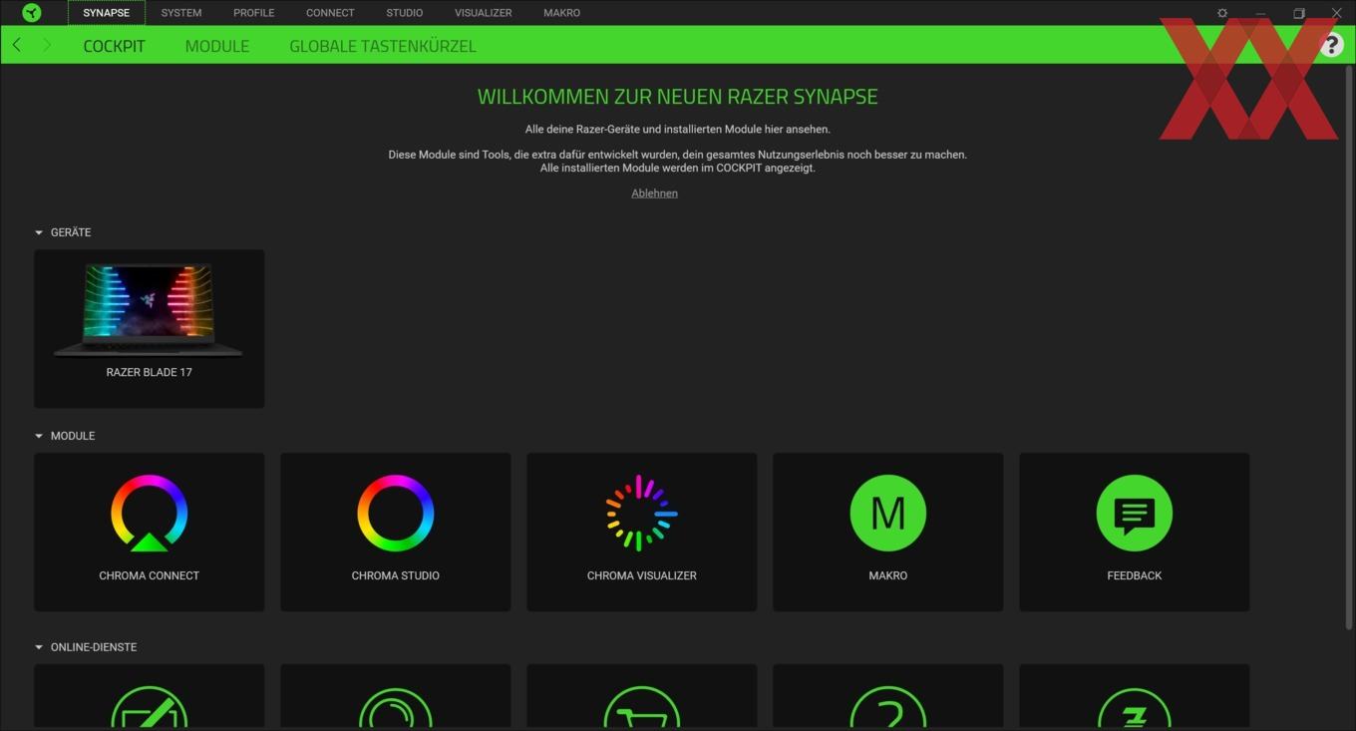The image size is (1356, 731).
Task: Open the Chroma Studio module
Action: click(396, 532)
